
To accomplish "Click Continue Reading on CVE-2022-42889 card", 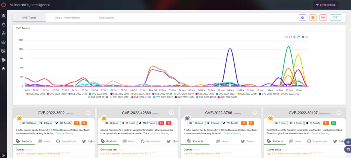I will click(x=160, y=133).
